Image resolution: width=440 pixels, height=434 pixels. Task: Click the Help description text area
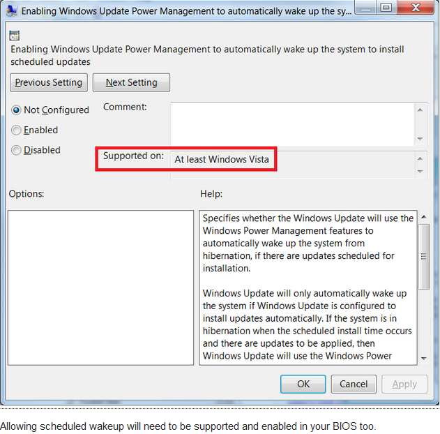click(308, 287)
